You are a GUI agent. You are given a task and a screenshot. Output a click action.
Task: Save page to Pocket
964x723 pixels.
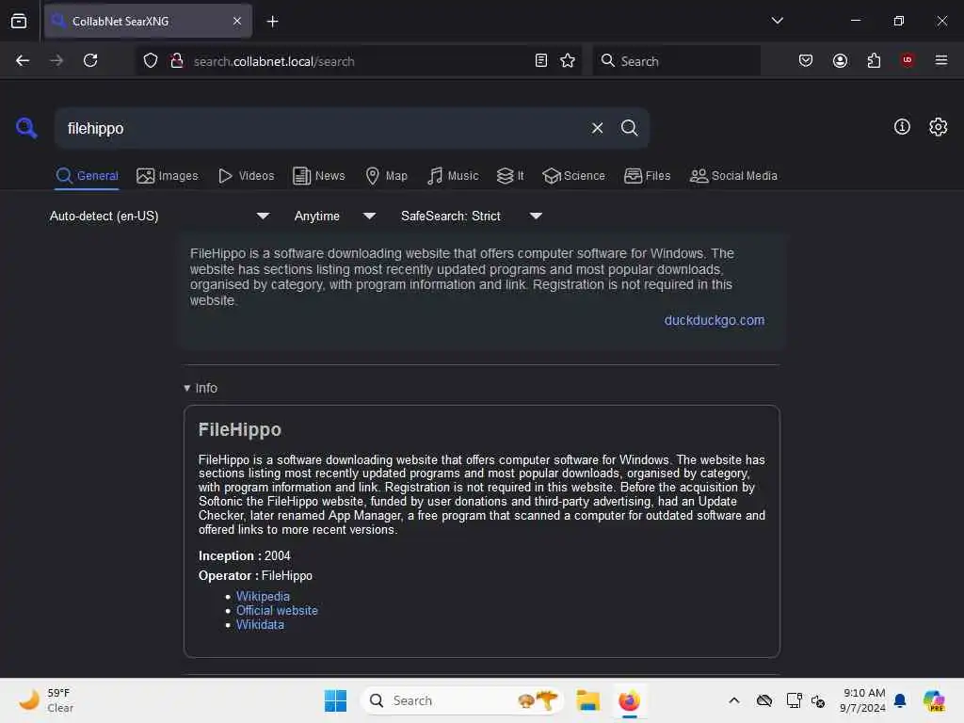click(x=806, y=60)
